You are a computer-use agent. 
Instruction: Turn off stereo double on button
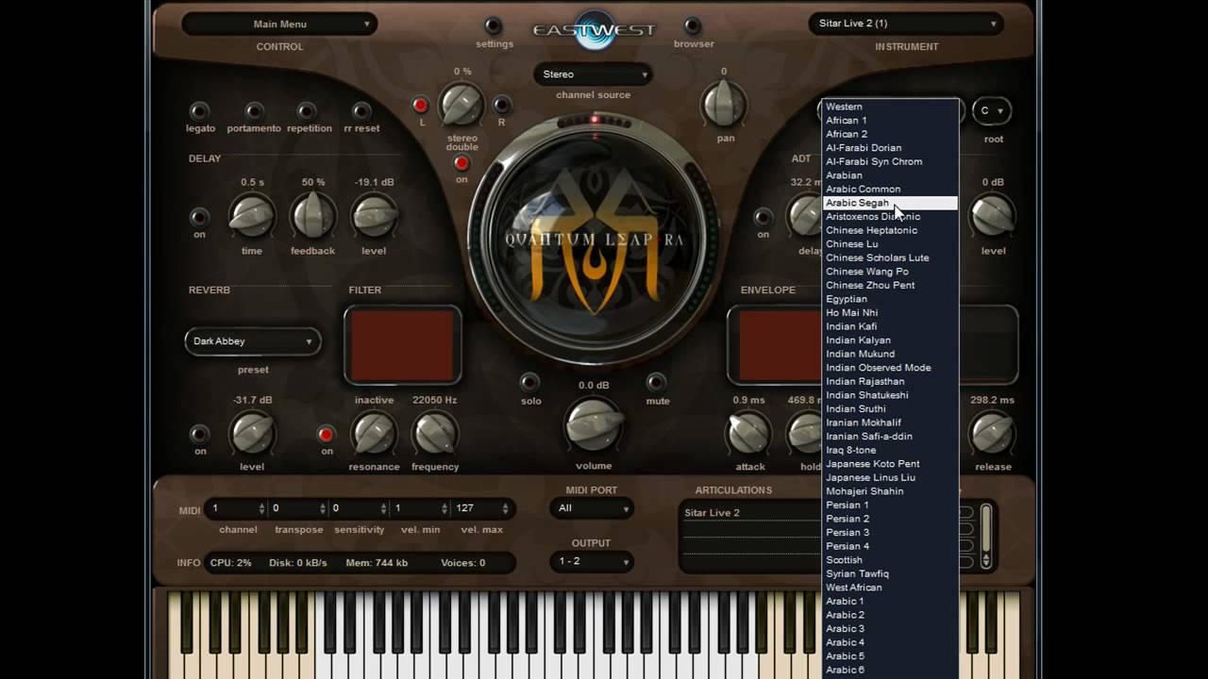[461, 163]
